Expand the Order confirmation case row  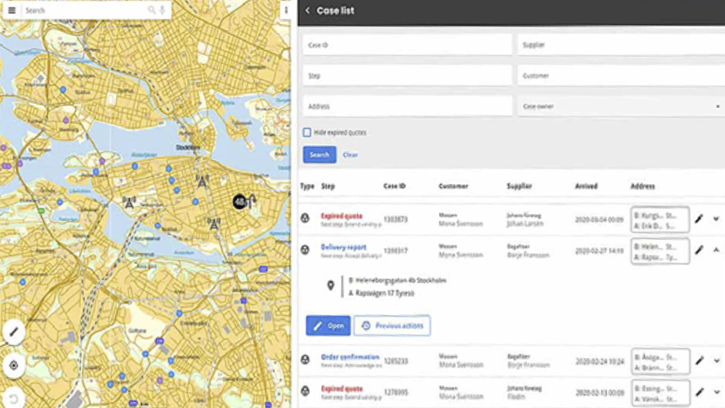[x=716, y=361]
